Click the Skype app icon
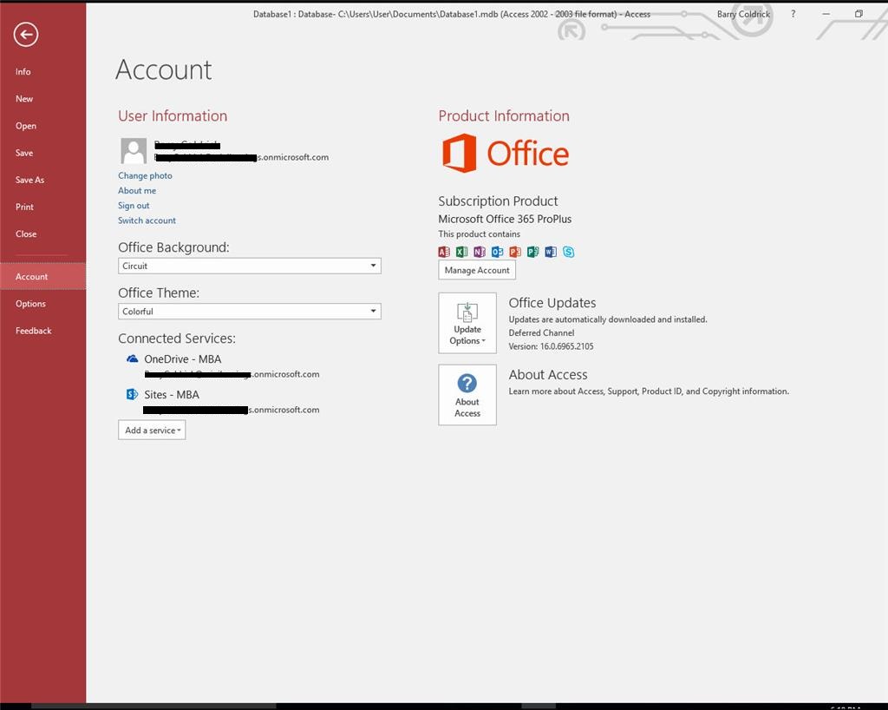 (569, 253)
